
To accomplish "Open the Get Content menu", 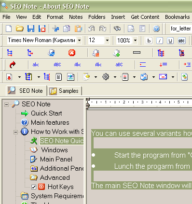I will click(145, 17).
